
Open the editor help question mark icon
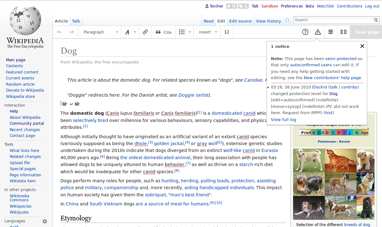point(305,32)
